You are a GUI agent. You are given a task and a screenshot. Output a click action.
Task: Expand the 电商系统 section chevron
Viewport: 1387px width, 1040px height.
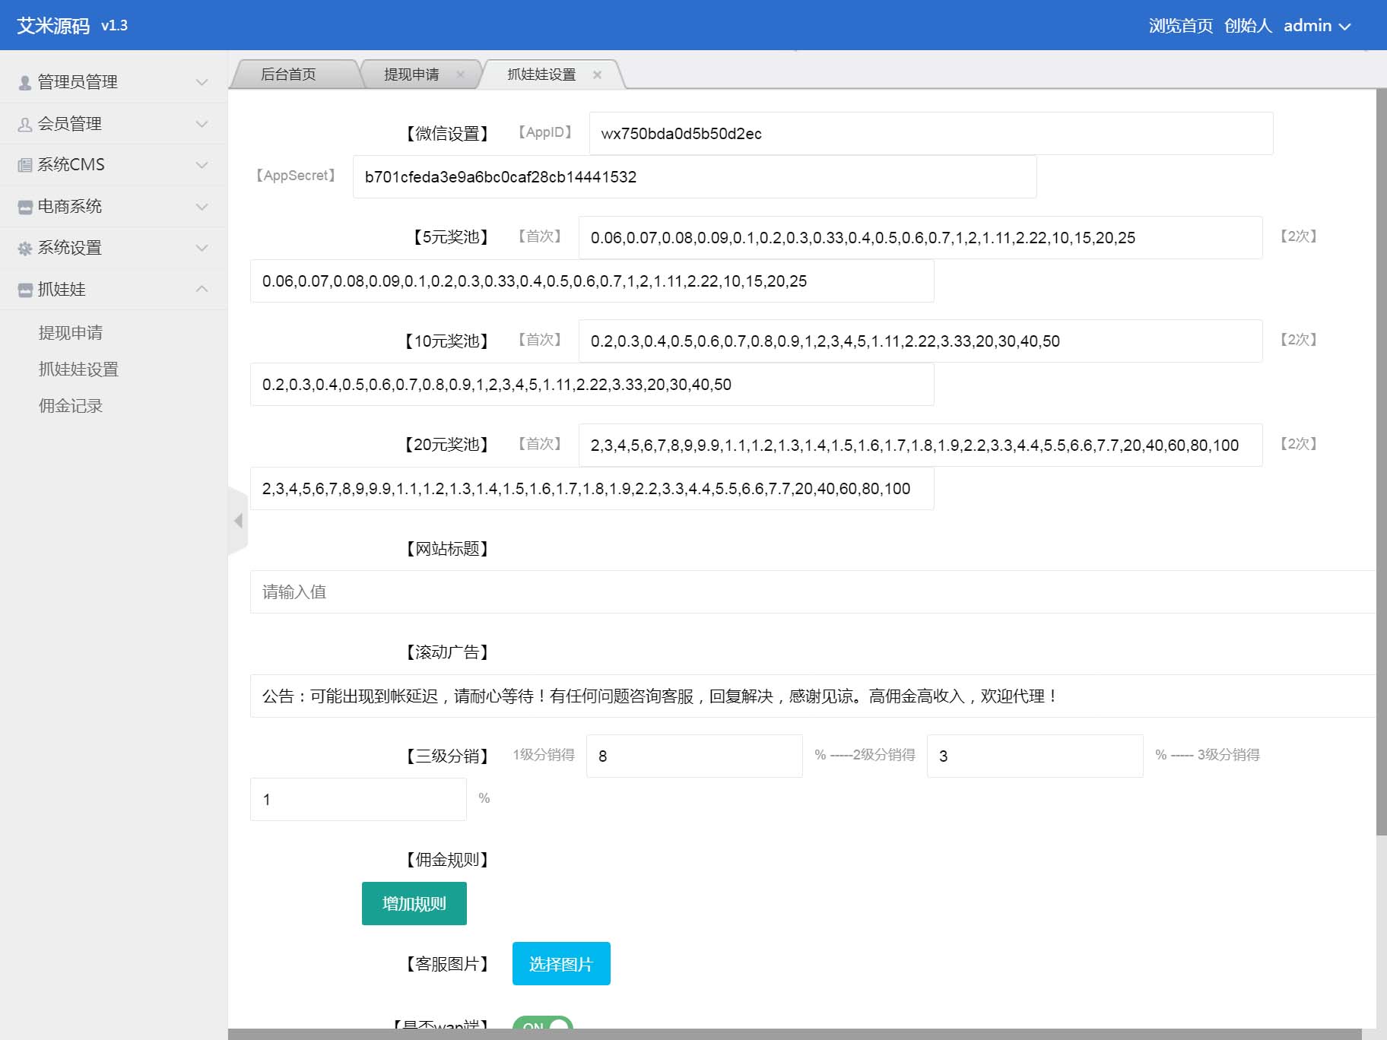(x=202, y=207)
